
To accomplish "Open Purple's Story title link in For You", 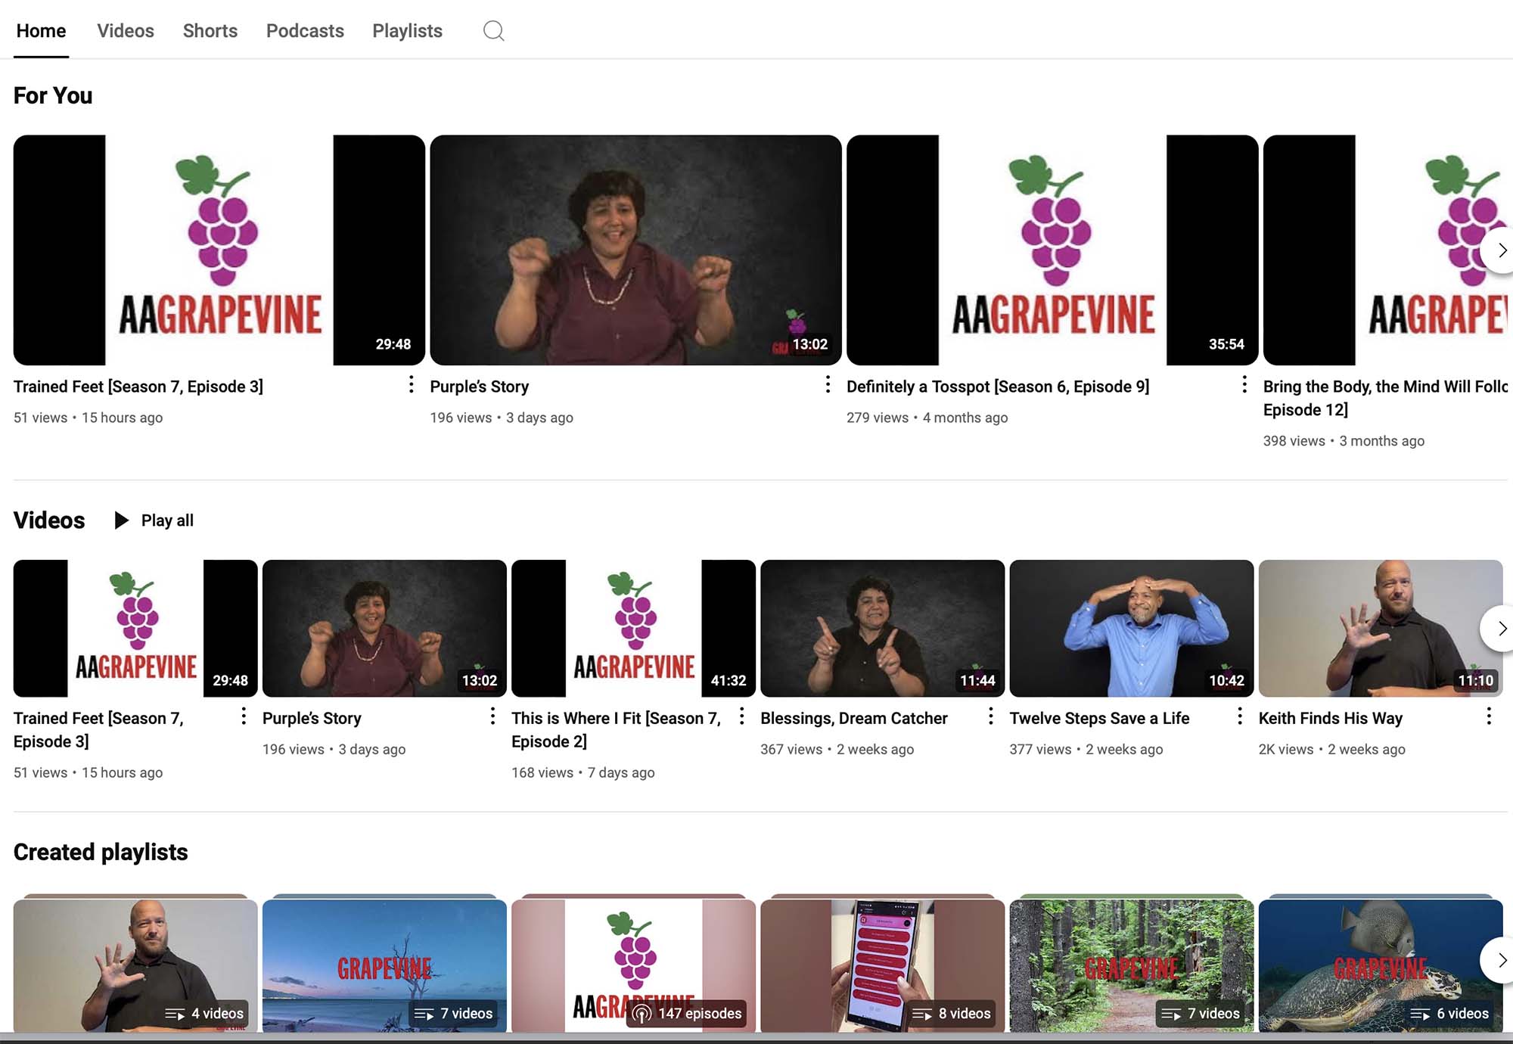I will 480,387.
